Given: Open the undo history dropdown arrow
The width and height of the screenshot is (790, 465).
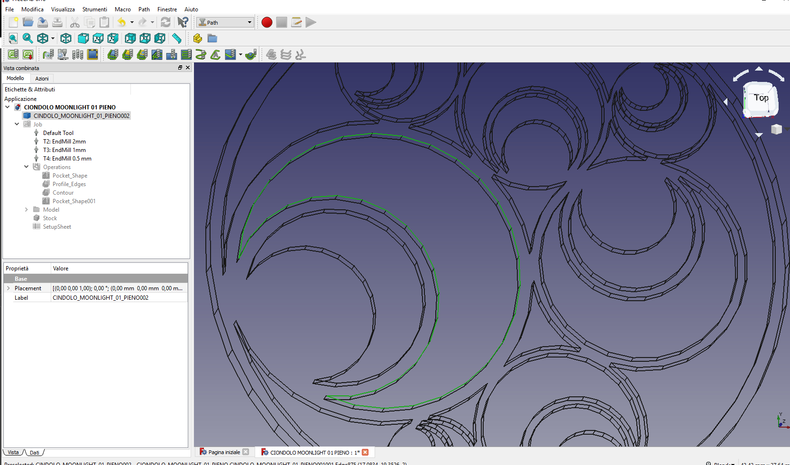Looking at the screenshot, I should pyautogui.click(x=132, y=22).
